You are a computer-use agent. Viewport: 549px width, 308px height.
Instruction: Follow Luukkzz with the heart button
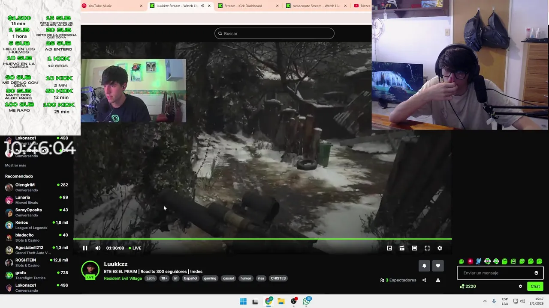438,266
